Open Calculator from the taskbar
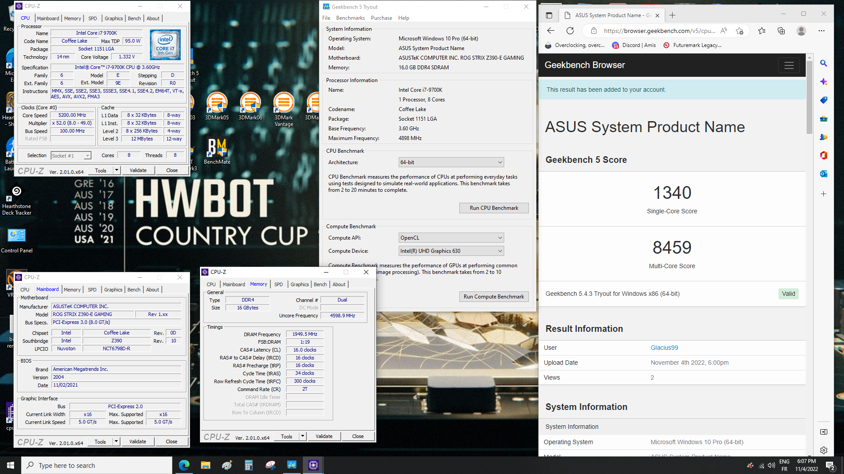Screen dimensions: 844x474 point(248,465)
